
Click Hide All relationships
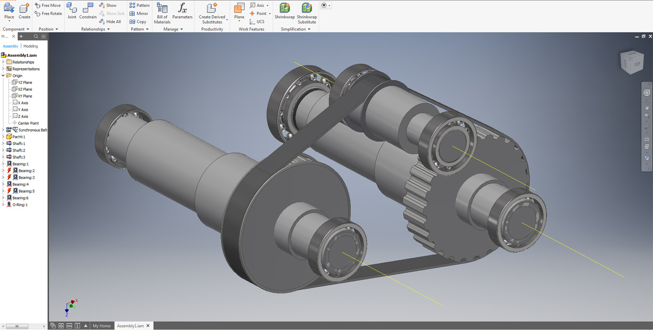click(x=110, y=21)
